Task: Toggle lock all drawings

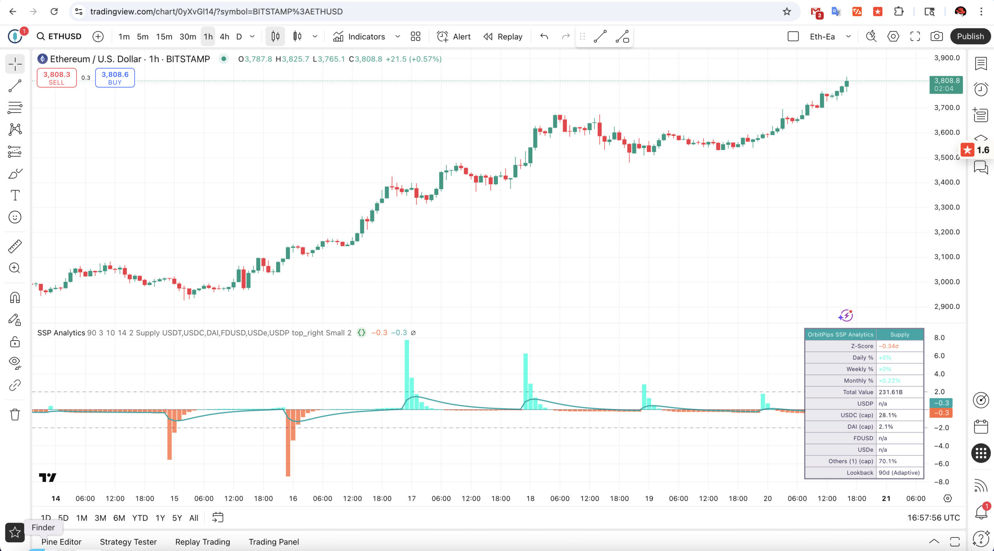Action: pos(15,342)
